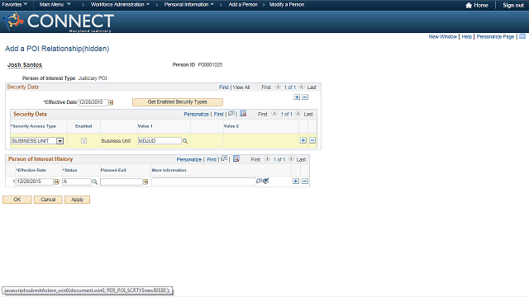Open Personal Information breadcrumb menu
Image resolution: width=529 pixels, height=297 pixels.
tap(189, 4)
